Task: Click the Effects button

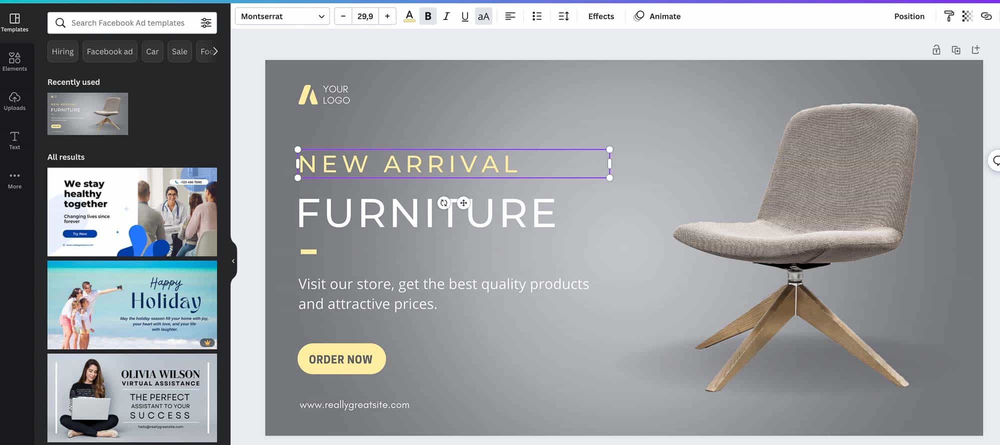Action: pos(600,16)
